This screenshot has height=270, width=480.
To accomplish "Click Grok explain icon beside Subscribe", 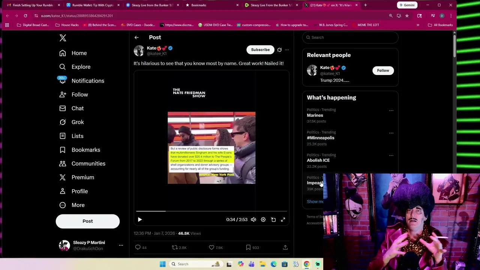I will [279, 50].
